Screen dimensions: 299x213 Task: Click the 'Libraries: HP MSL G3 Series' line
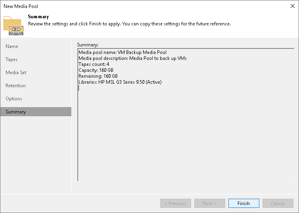[x=120, y=82]
